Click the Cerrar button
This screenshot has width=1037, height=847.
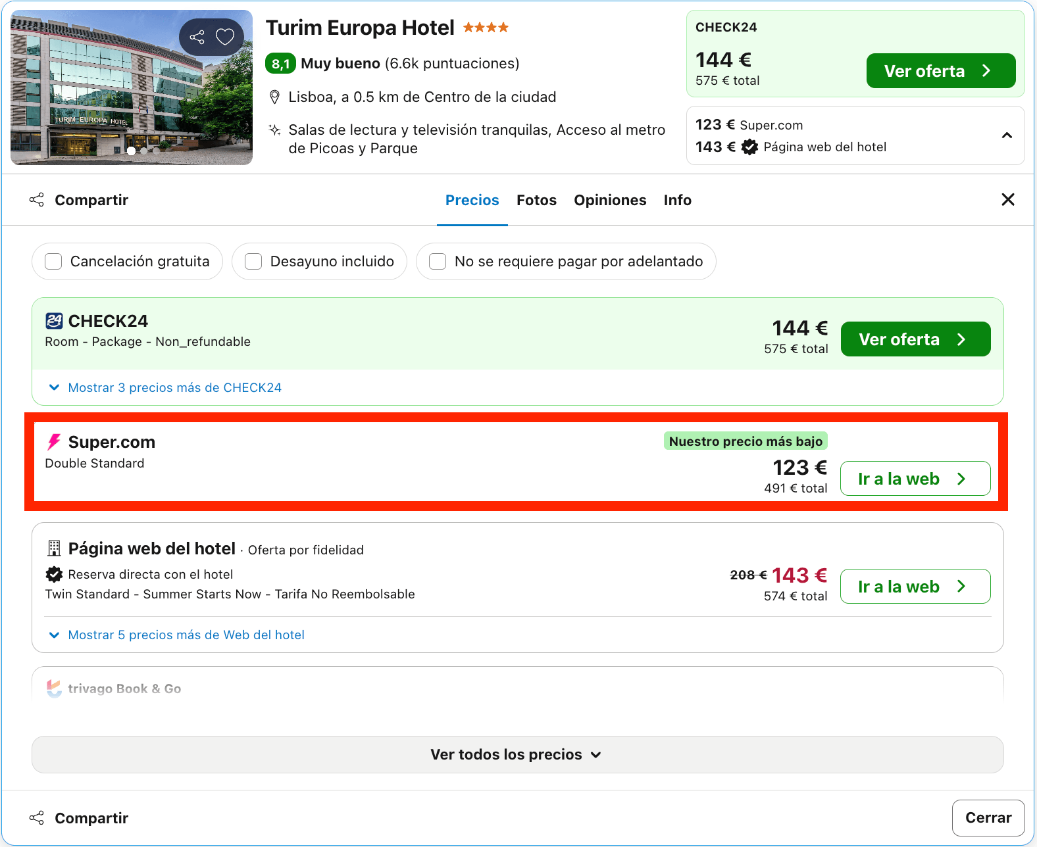988,817
